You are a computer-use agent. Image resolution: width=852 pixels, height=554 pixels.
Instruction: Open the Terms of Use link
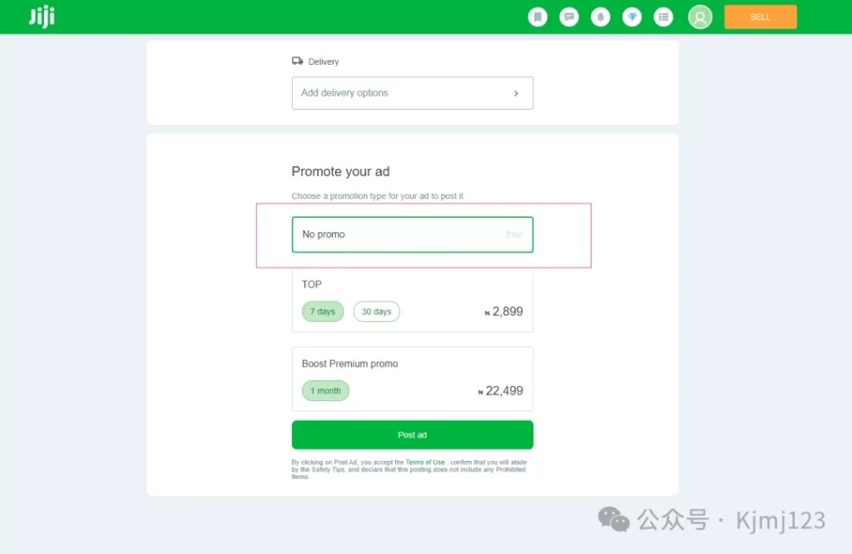[425, 462]
